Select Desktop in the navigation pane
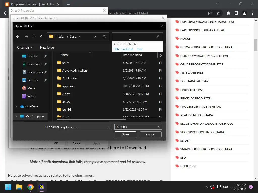 (33, 56)
